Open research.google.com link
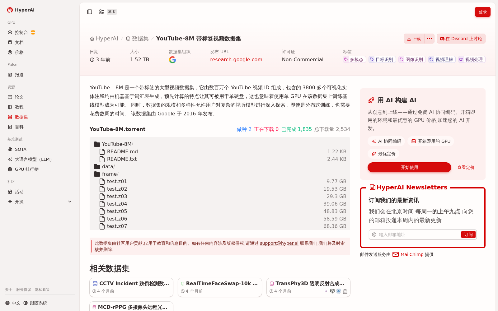The width and height of the screenshot is (498, 311). click(236, 59)
